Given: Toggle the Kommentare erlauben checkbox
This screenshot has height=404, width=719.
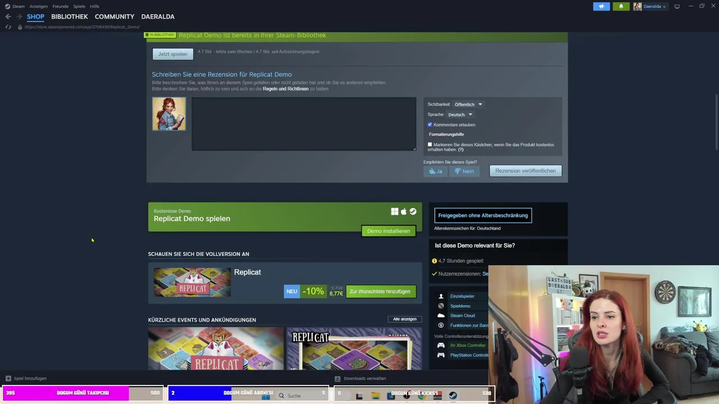Looking at the screenshot, I should pos(430,125).
